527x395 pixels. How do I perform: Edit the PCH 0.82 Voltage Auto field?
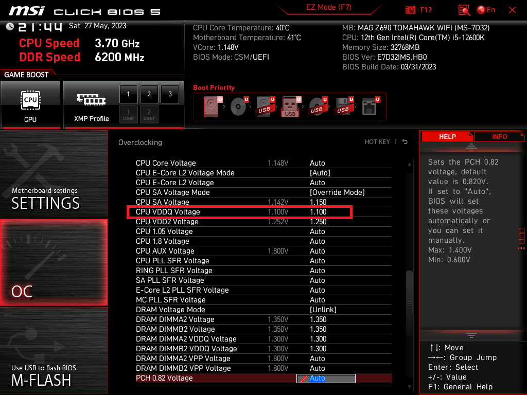pos(326,378)
